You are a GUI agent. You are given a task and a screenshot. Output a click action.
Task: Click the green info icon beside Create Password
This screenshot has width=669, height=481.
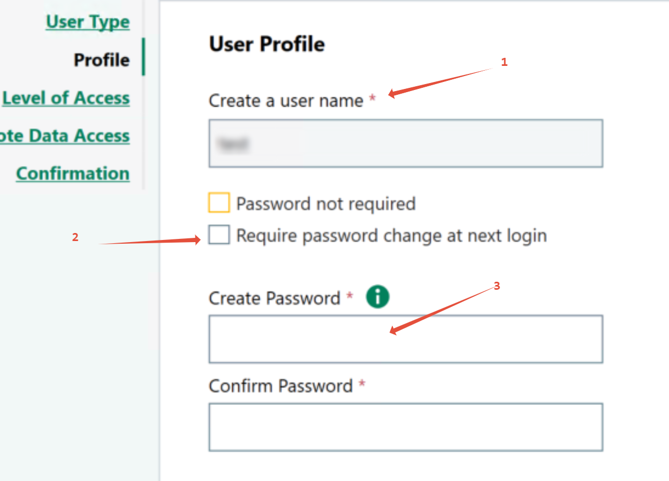click(x=378, y=297)
